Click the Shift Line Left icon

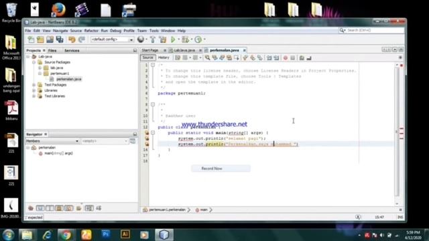point(269,58)
